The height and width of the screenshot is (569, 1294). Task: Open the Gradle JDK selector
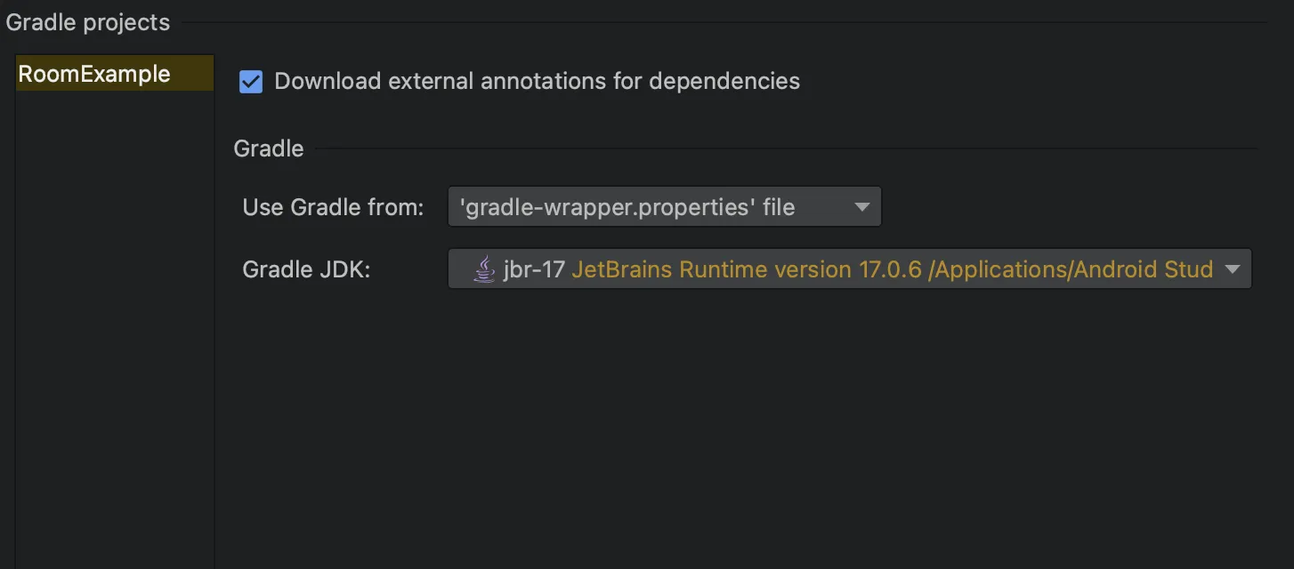tap(848, 268)
